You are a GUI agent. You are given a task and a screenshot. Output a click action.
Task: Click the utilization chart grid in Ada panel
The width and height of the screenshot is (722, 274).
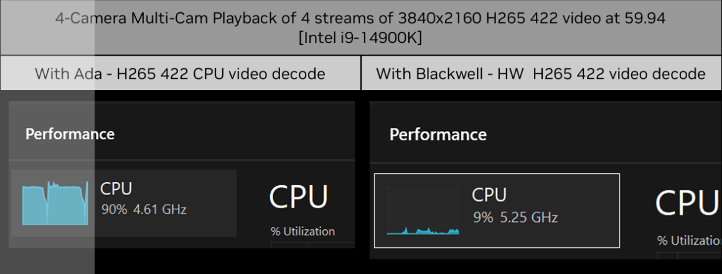pos(312,245)
